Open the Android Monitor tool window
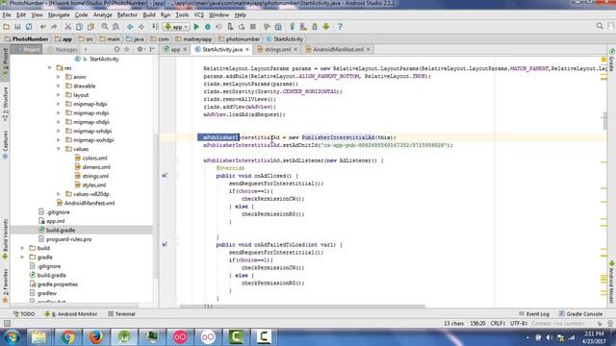The width and height of the screenshot is (616, 346). tap(70, 314)
